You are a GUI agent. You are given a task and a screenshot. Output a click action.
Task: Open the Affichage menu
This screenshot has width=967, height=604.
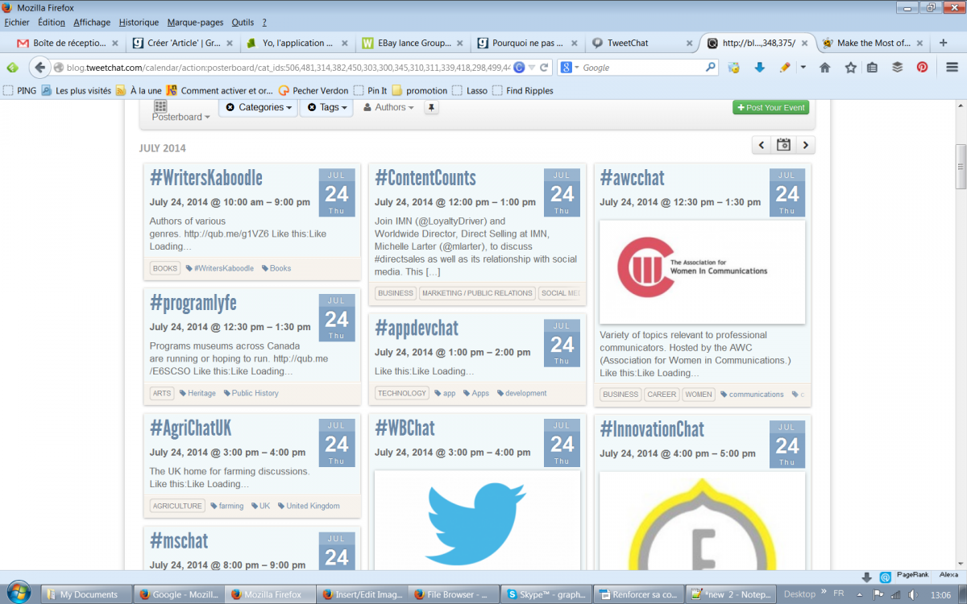pyautogui.click(x=92, y=23)
